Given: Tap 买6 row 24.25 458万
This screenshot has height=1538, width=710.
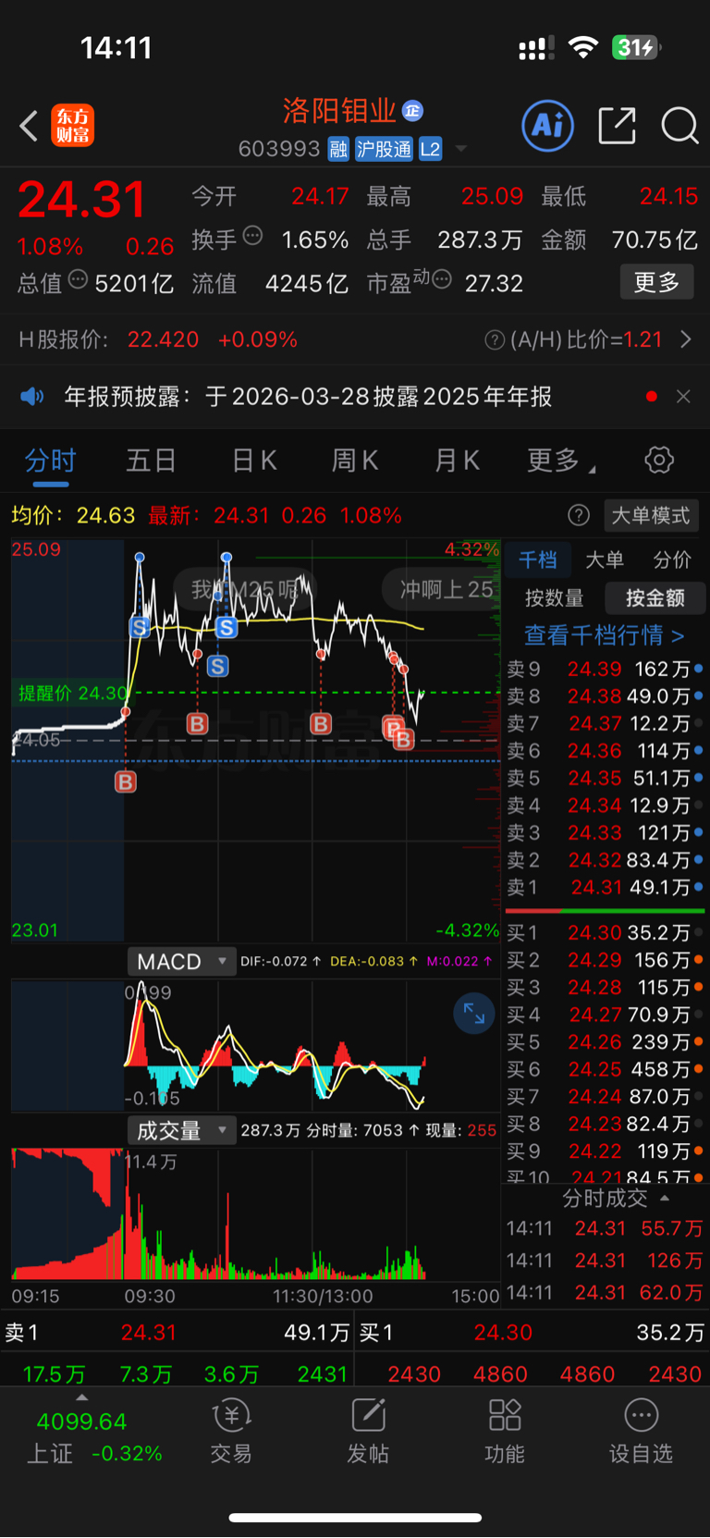Looking at the screenshot, I should [x=606, y=1069].
